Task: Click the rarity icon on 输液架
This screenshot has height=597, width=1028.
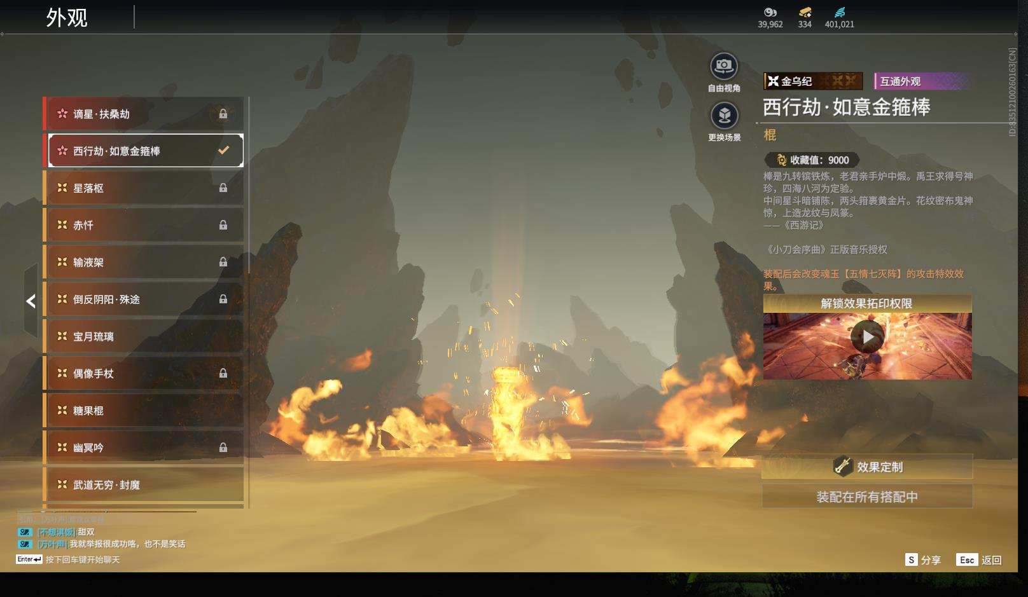Action: 62,262
